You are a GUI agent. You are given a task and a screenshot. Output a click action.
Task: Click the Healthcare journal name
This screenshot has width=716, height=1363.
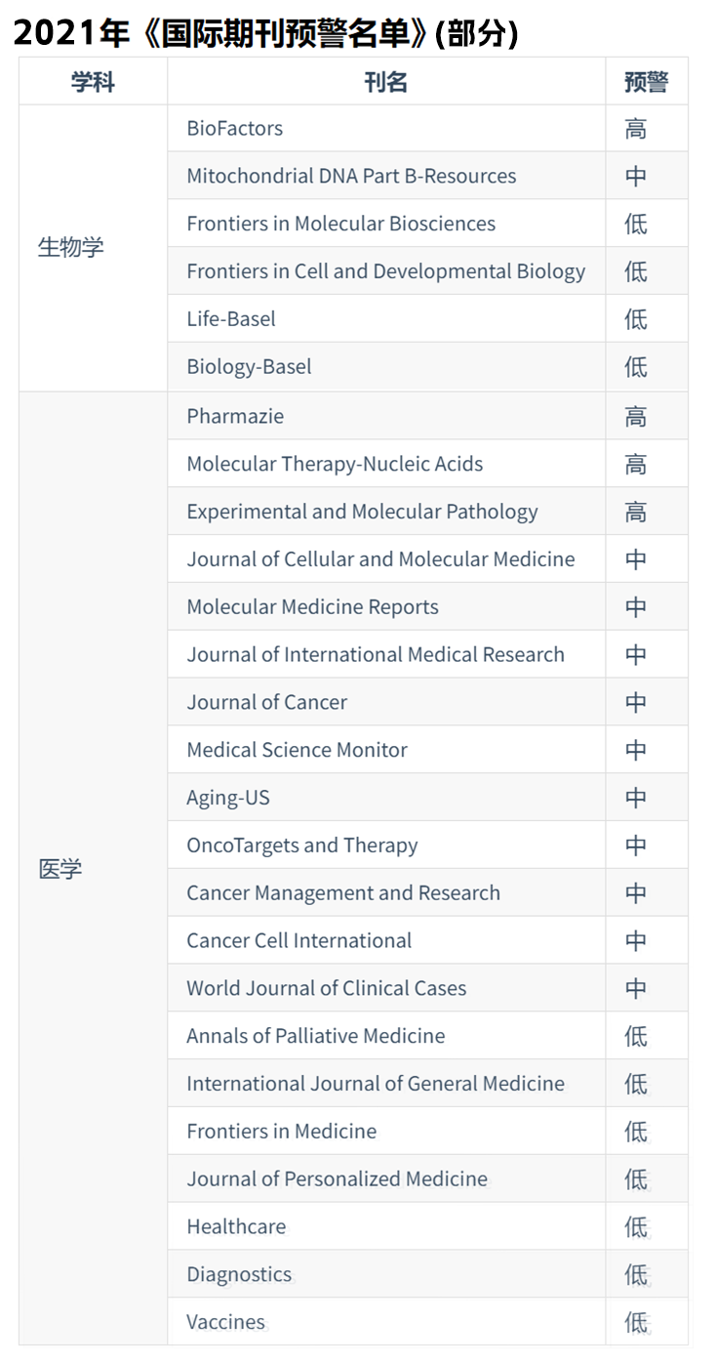(x=236, y=1226)
